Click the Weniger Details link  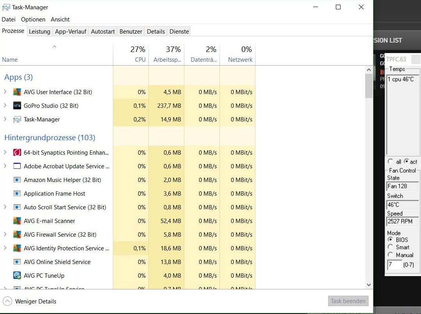pyautogui.click(x=36, y=302)
